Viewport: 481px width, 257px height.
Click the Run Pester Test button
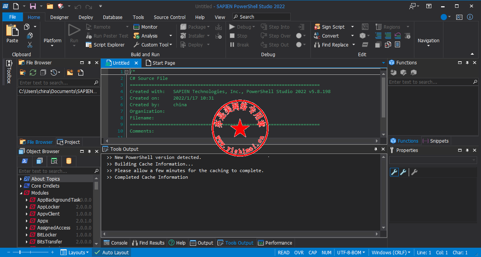(107, 36)
